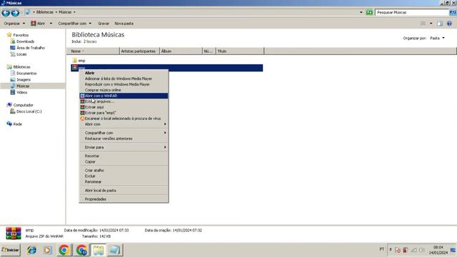The width and height of the screenshot is (457, 257).
Task: Click the emp WinRAR ZIP file icon in the list
Action: click(75, 68)
